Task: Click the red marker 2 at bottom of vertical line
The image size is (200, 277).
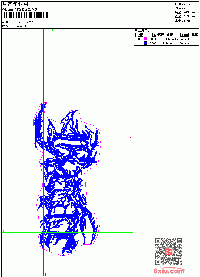Action: coord(45,274)
